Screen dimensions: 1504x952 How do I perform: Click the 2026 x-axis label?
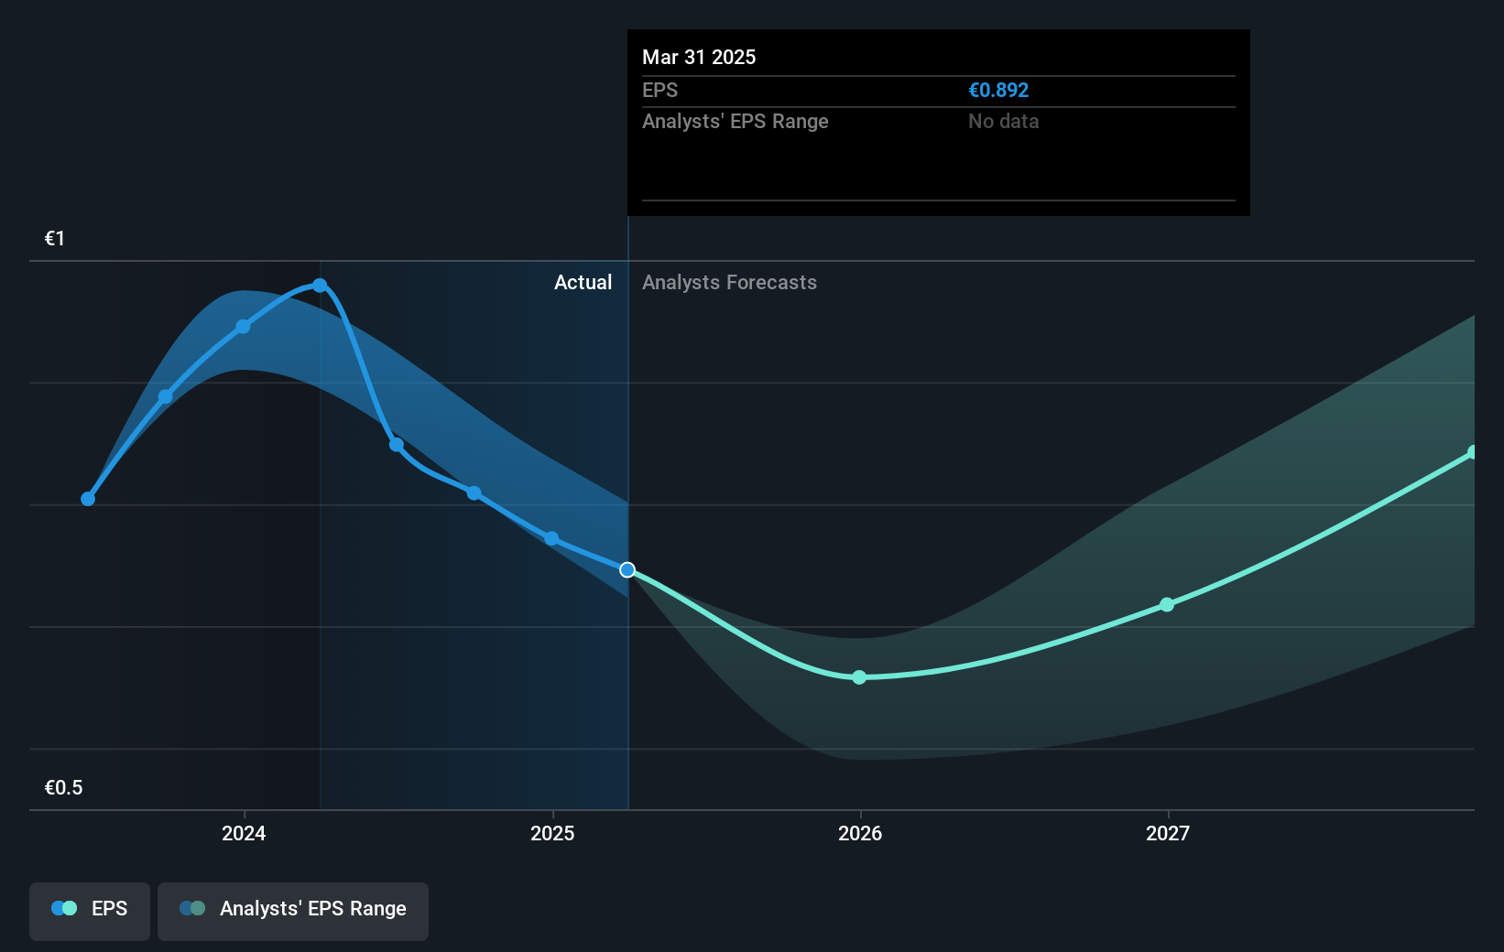pyautogui.click(x=860, y=833)
